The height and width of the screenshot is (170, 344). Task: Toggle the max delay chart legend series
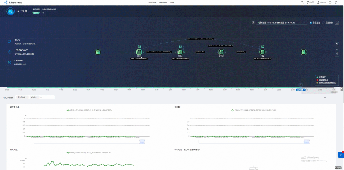point(90,153)
